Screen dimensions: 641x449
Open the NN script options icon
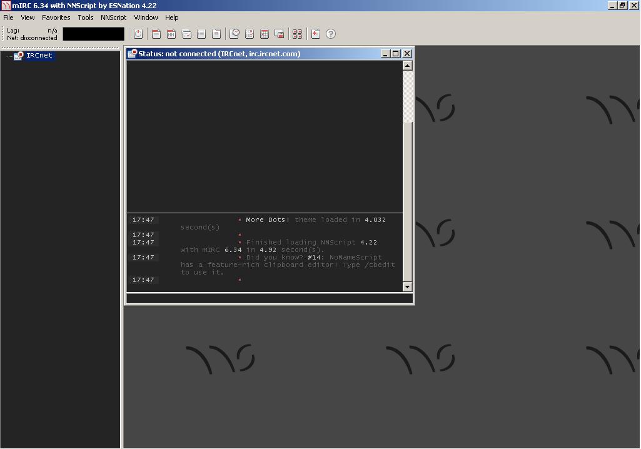click(x=171, y=34)
